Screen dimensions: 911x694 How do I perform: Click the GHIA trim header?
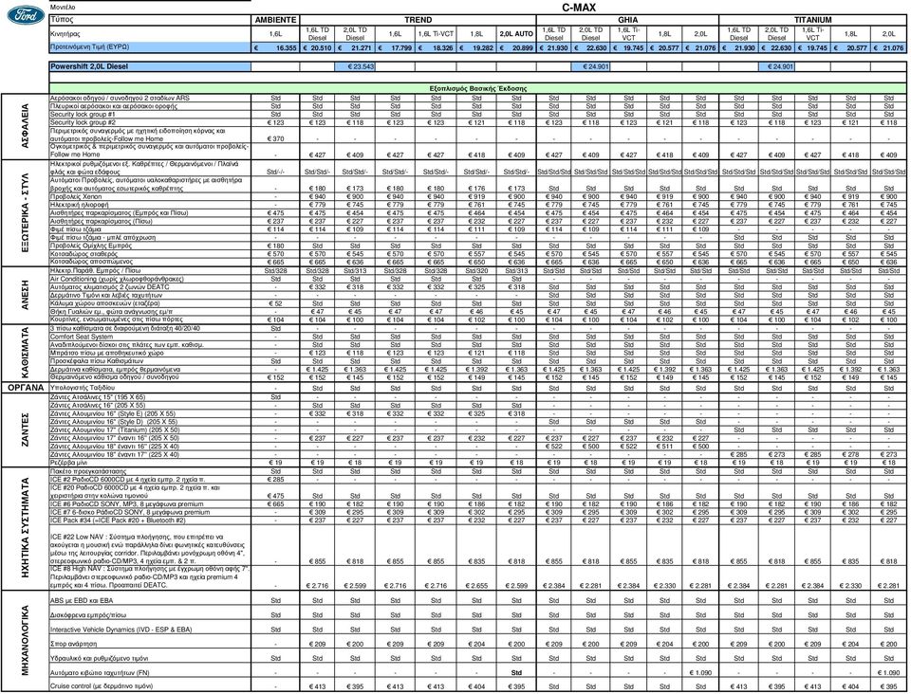point(627,20)
